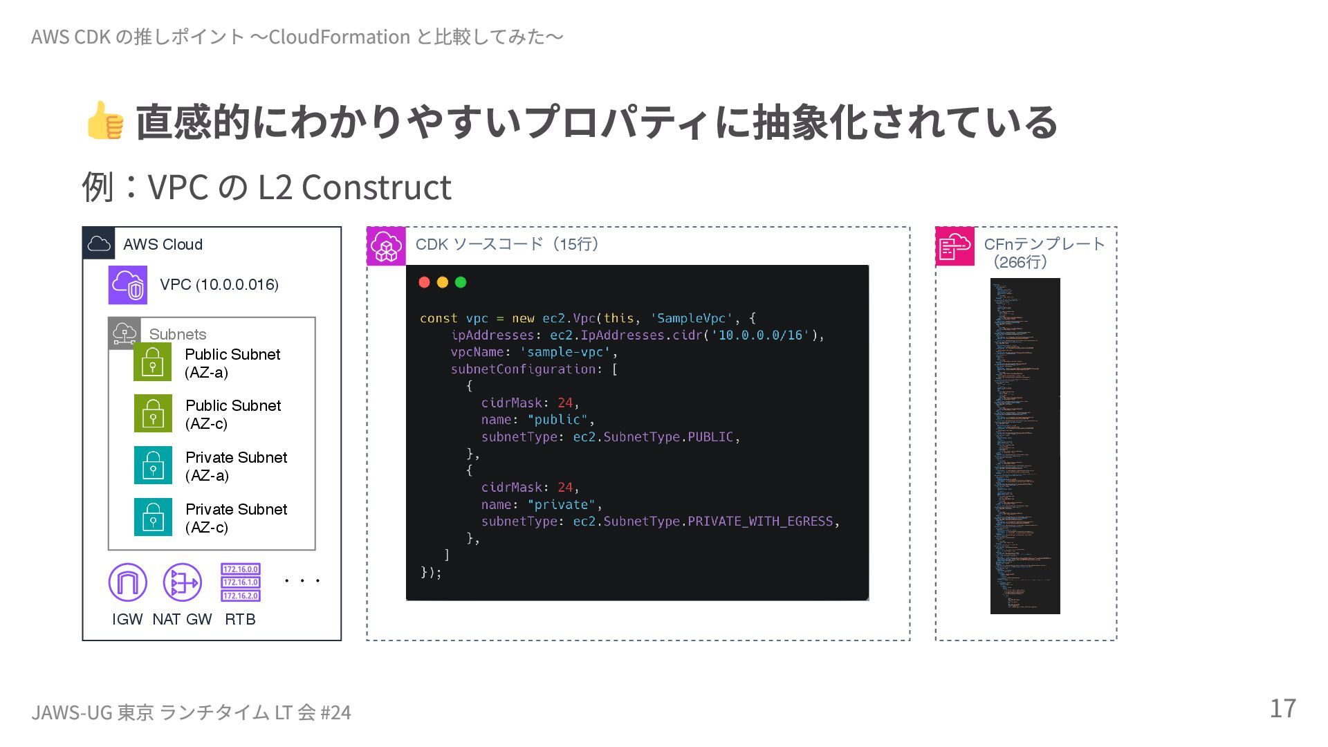
Task: Click the 'Public Subnet (AZ-a)' text
Action: tap(232, 363)
